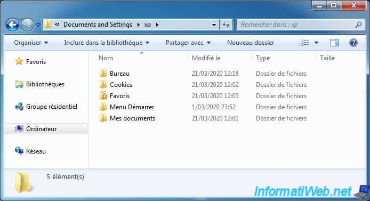
Task: Select the Menu Démarrer folder name
Action: tap(132, 107)
